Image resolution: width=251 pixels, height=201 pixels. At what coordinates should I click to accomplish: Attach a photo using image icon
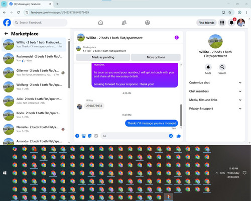point(83,136)
